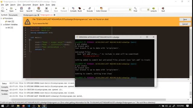193x108 pixels.
Task: Select the firstprogram.cxx editor tab
Action: pos(46,15)
